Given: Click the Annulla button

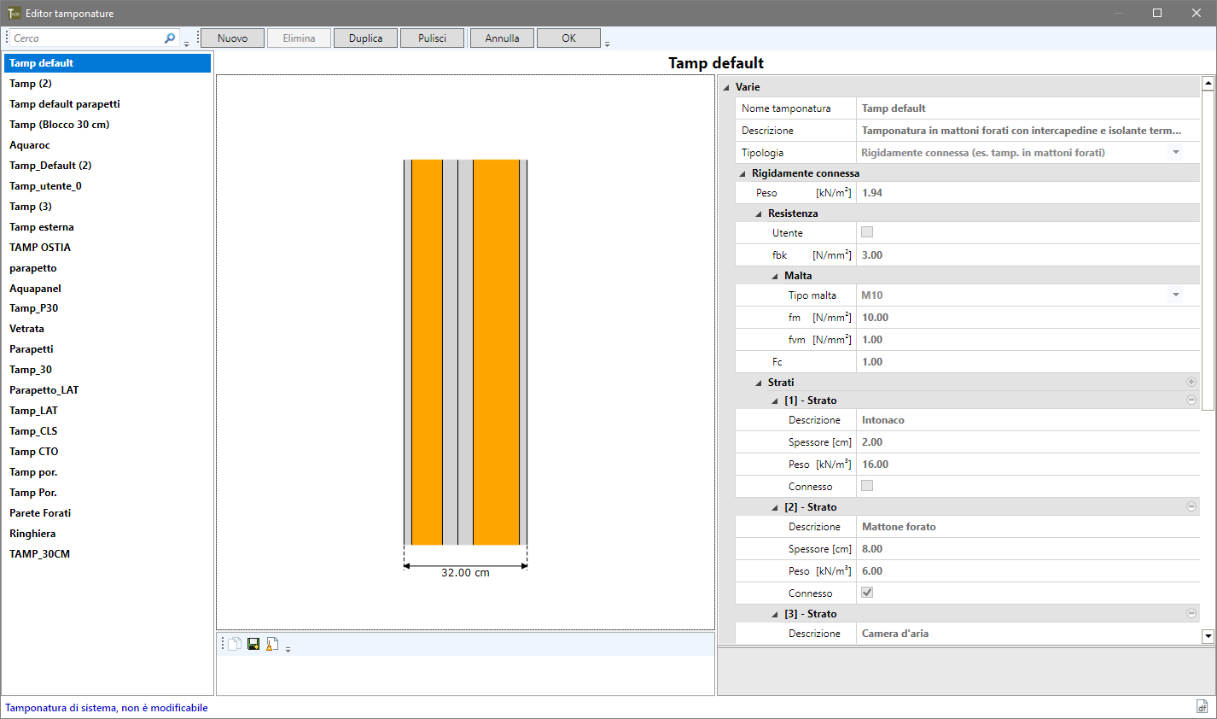Looking at the screenshot, I should (502, 38).
